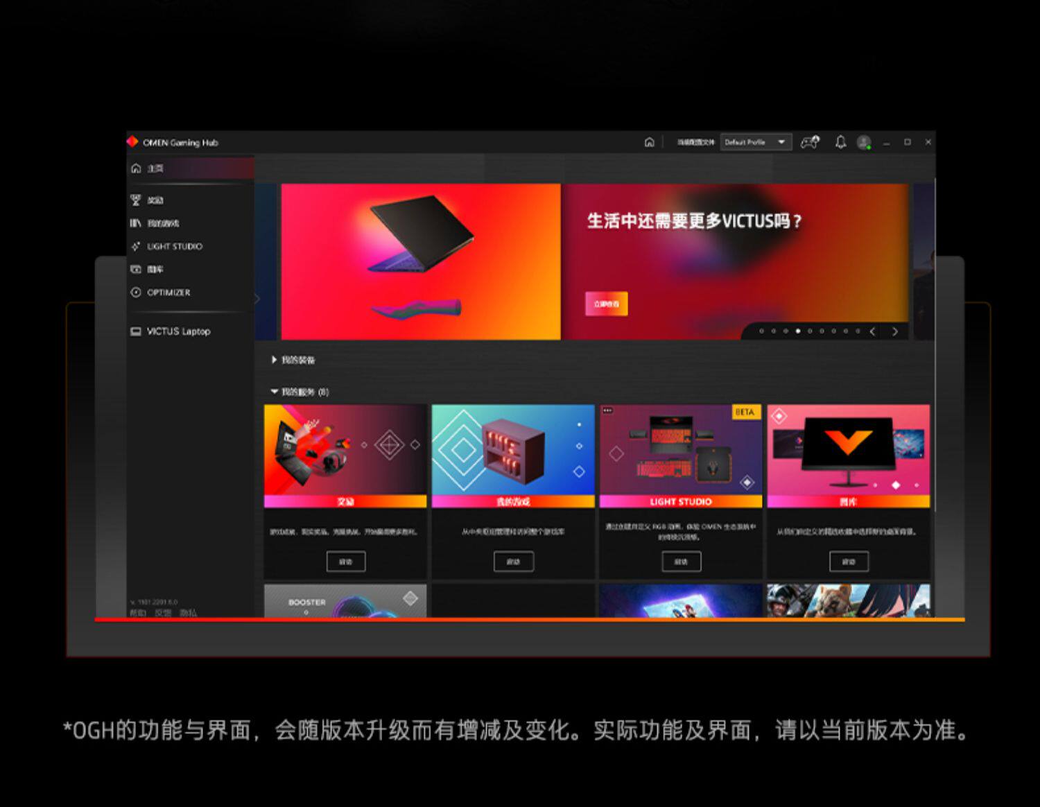1040x807 pixels.
Task: Click the banner headline 生活中还需要更多VICTUS吗？
Action: (695, 221)
